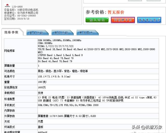Click the Huawei logo thumbnail
Screen dimensions: 166x133
[8, 6]
